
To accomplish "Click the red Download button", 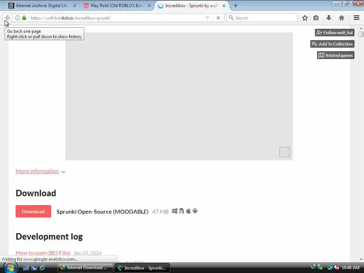I will pyautogui.click(x=33, y=212).
